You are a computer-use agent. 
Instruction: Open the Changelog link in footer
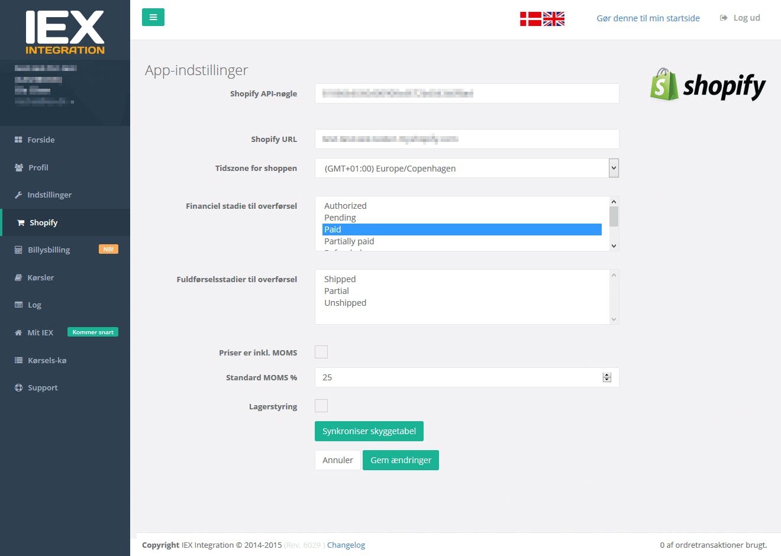point(346,545)
